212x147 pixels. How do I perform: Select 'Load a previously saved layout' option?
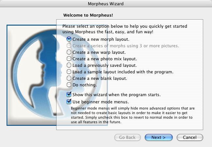click(x=69, y=65)
